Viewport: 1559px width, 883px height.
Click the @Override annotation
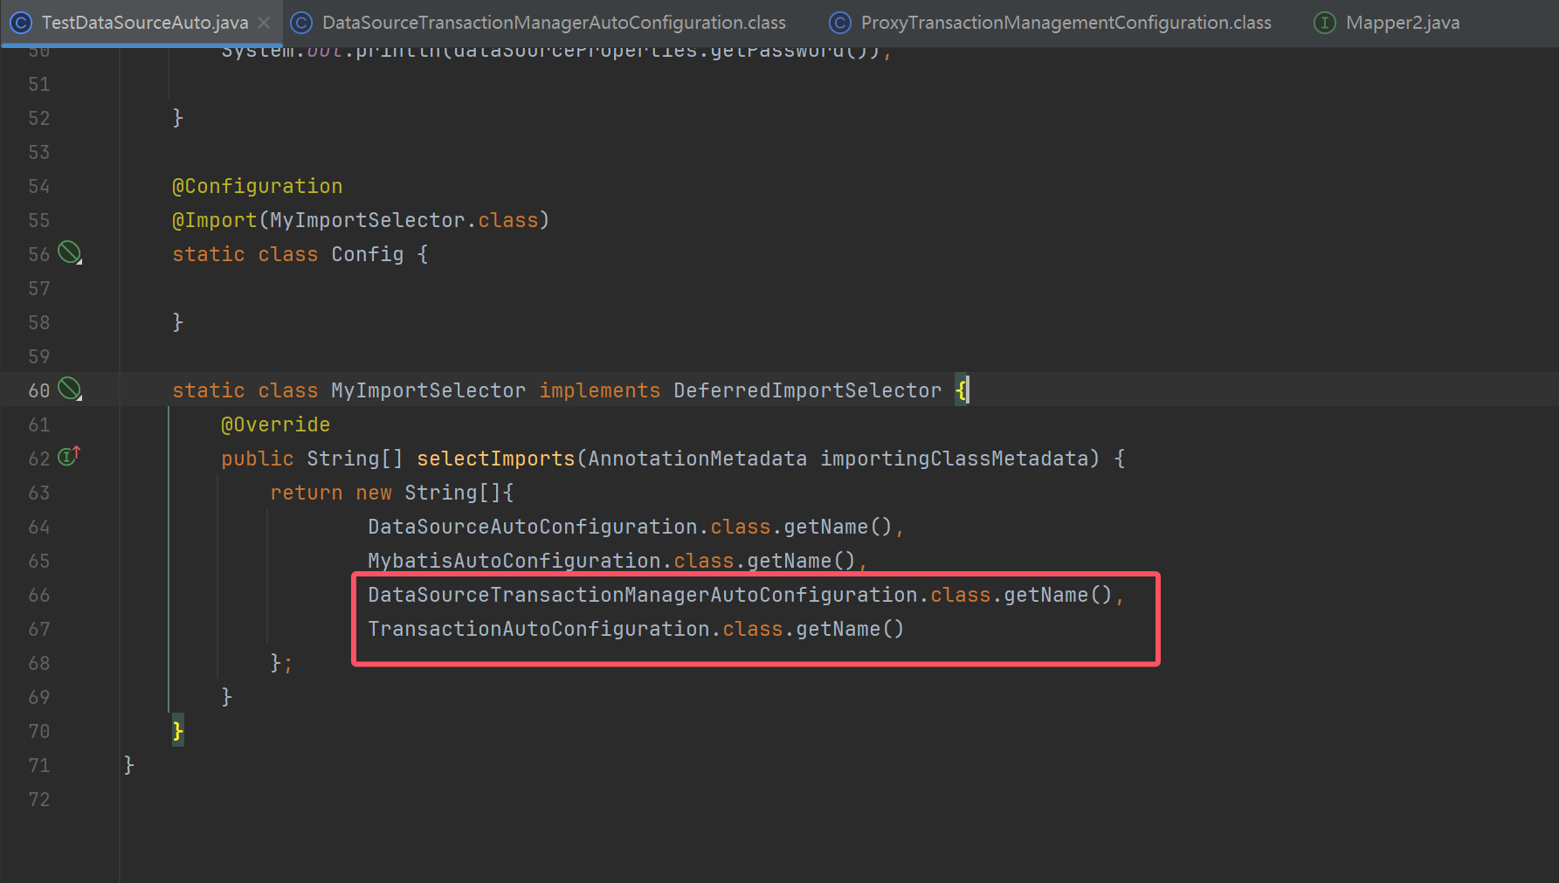[276, 424]
